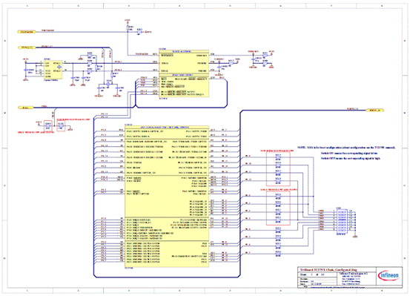
Task: Click the XTAL[1..2] bus port on left
Action: (x=27, y=47)
